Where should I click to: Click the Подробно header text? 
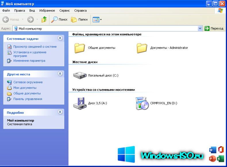click(x=15, y=113)
